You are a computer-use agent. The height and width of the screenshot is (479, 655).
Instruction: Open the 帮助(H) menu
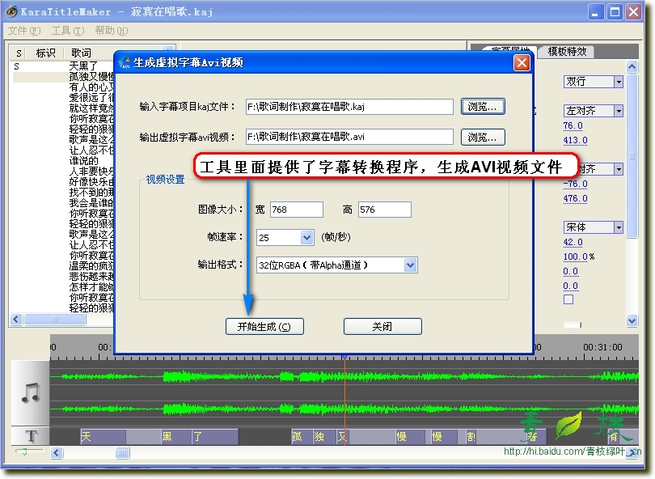pos(111,31)
